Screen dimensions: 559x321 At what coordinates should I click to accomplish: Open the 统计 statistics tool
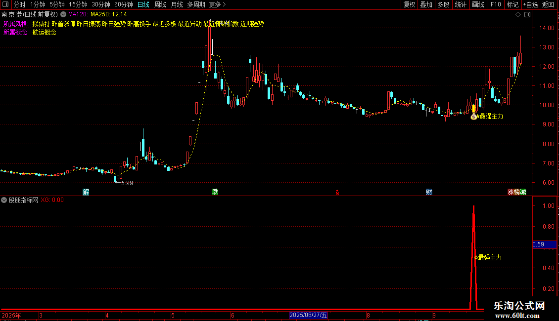[x=460, y=4]
